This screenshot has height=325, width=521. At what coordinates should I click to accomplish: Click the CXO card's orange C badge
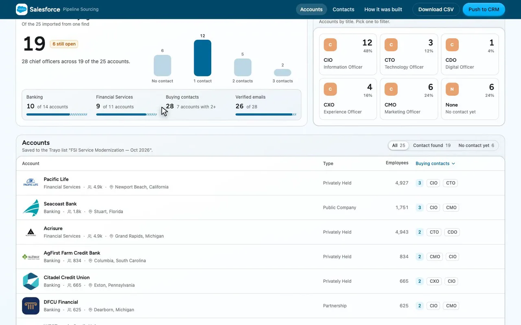(x=330, y=89)
